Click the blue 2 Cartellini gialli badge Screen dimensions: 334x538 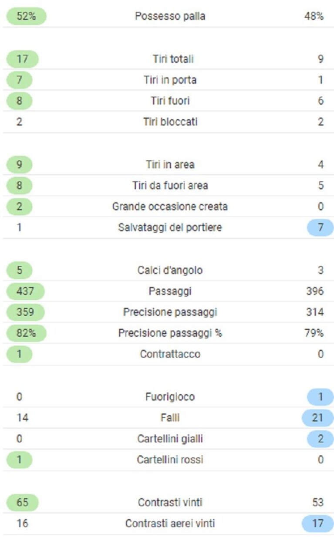(320, 439)
